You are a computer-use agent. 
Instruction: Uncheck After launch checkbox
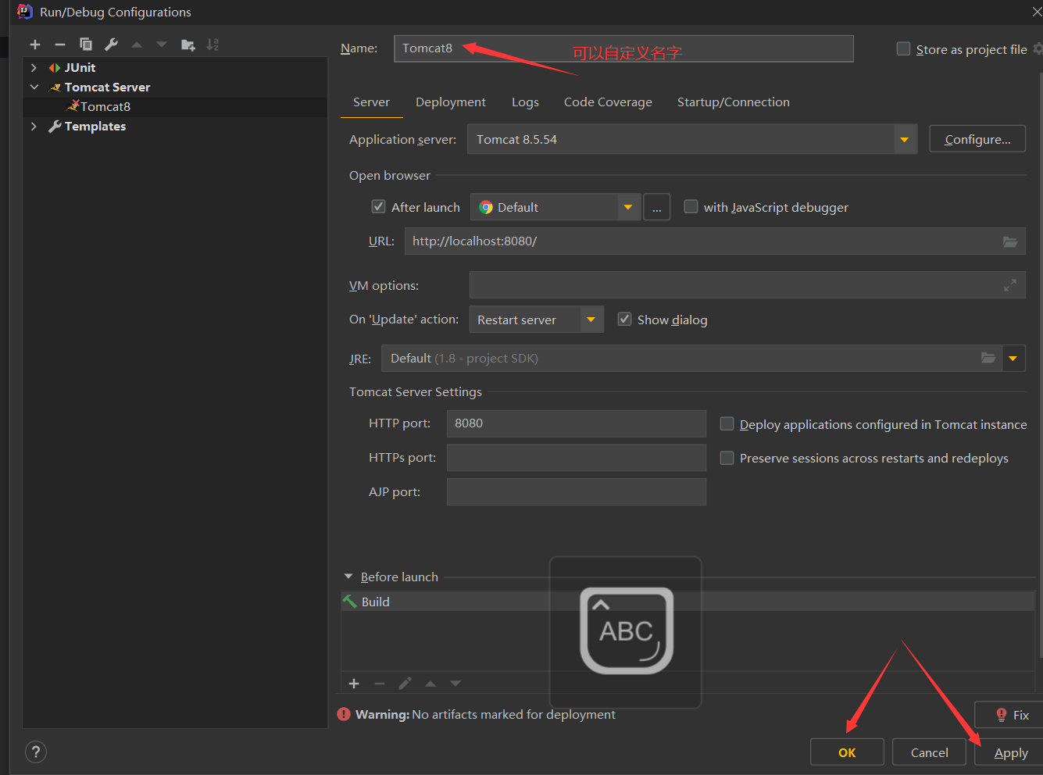tap(378, 206)
